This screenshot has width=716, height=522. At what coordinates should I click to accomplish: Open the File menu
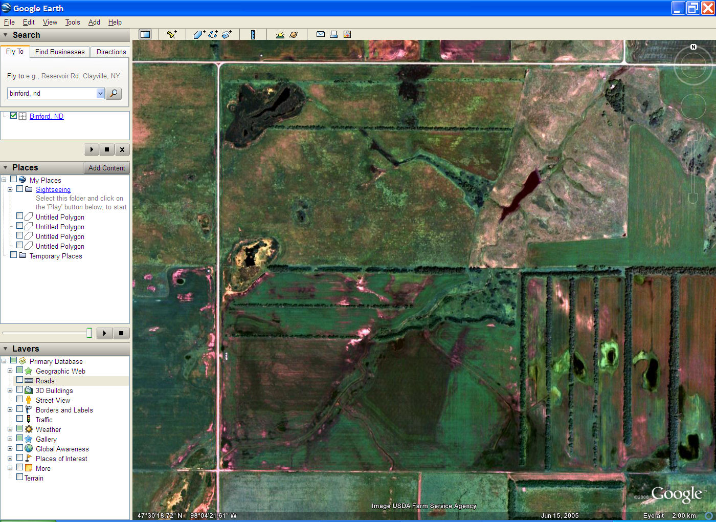click(9, 22)
